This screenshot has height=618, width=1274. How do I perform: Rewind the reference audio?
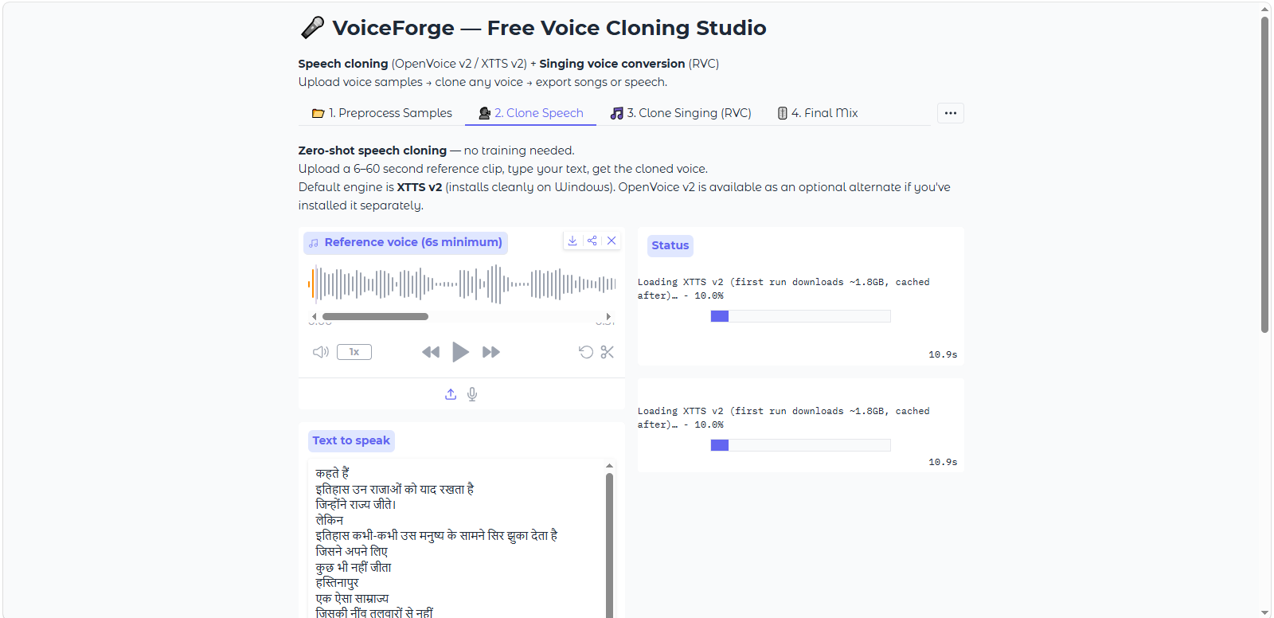(x=431, y=352)
